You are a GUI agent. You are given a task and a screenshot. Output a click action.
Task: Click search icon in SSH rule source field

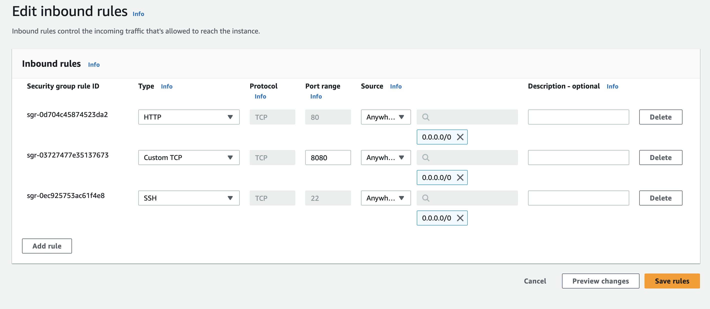point(425,198)
